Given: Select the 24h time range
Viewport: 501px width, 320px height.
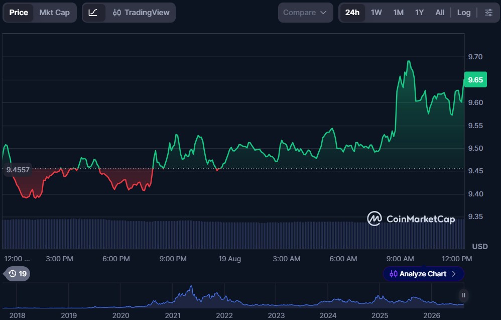Looking at the screenshot, I should pyautogui.click(x=352, y=13).
